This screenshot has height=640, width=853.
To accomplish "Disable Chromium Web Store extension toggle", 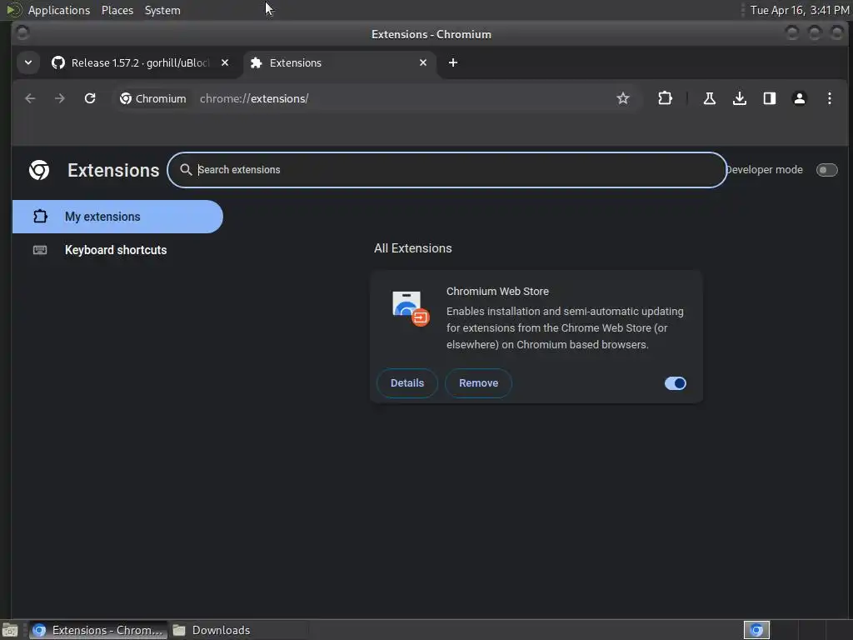I will point(675,383).
